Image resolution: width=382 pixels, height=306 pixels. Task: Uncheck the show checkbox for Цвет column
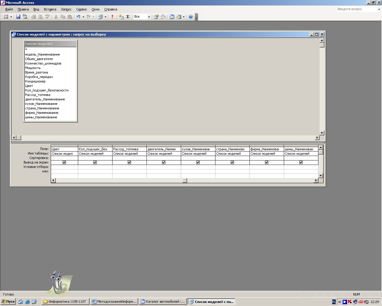pyautogui.click(x=64, y=163)
